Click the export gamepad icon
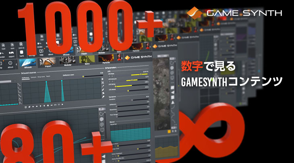This screenshot has height=163, width=294. (12, 53)
